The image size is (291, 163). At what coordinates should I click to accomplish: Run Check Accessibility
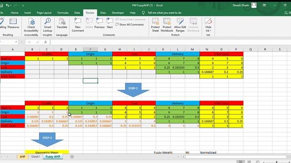(x=31, y=25)
